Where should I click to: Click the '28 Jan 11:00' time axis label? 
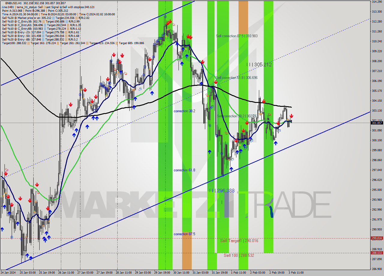point(123,273)
